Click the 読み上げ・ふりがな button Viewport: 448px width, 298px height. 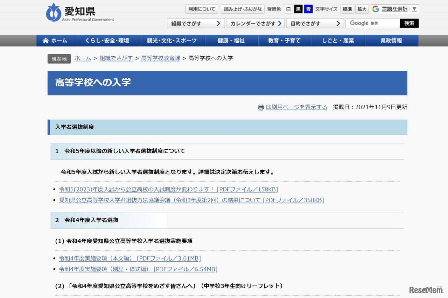(x=243, y=9)
